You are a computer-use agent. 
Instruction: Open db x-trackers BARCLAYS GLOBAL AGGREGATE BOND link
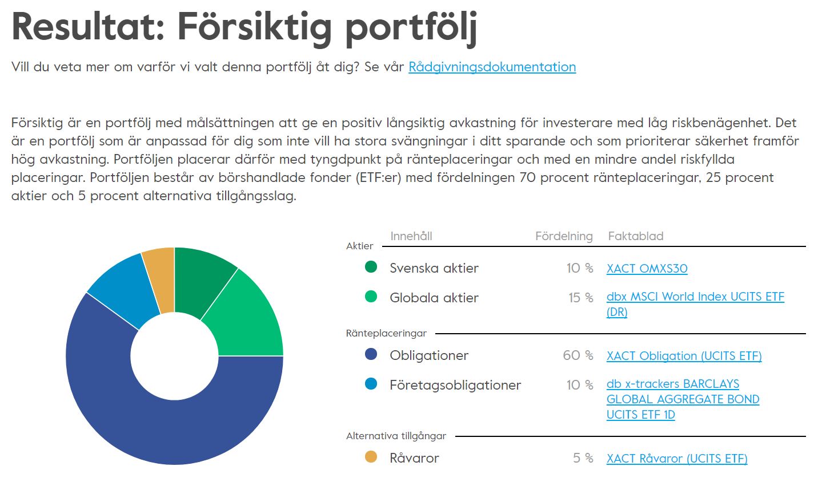pyautogui.click(x=683, y=399)
